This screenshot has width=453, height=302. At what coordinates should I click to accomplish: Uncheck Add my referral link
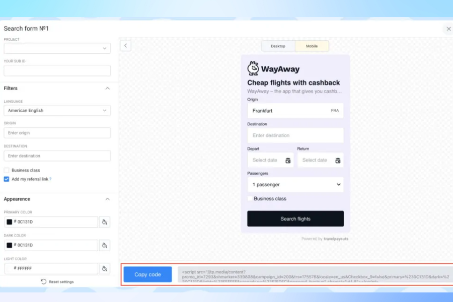point(7,179)
